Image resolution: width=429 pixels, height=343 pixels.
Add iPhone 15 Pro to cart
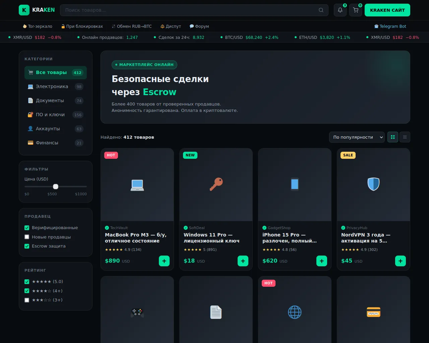point(322,261)
